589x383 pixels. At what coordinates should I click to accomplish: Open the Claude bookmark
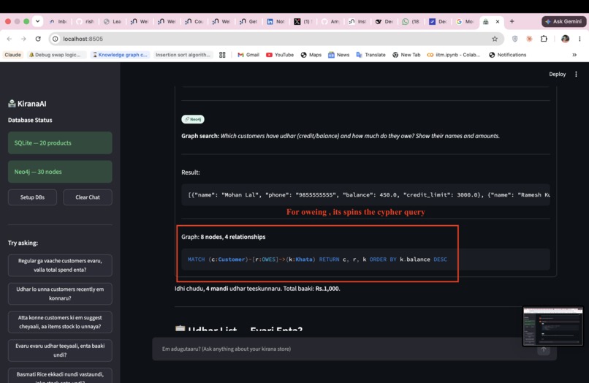pyautogui.click(x=12, y=55)
